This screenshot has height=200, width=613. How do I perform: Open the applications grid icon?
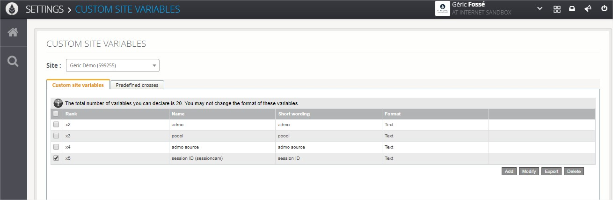tap(557, 9)
